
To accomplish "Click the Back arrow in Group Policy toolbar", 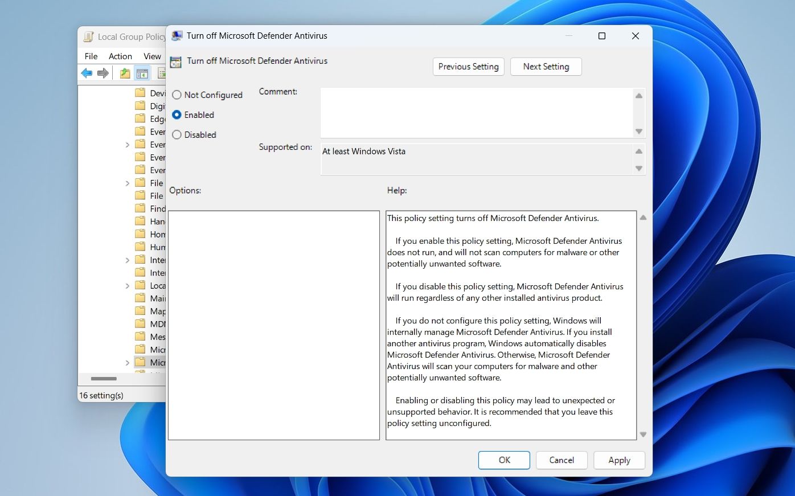I will 87,73.
